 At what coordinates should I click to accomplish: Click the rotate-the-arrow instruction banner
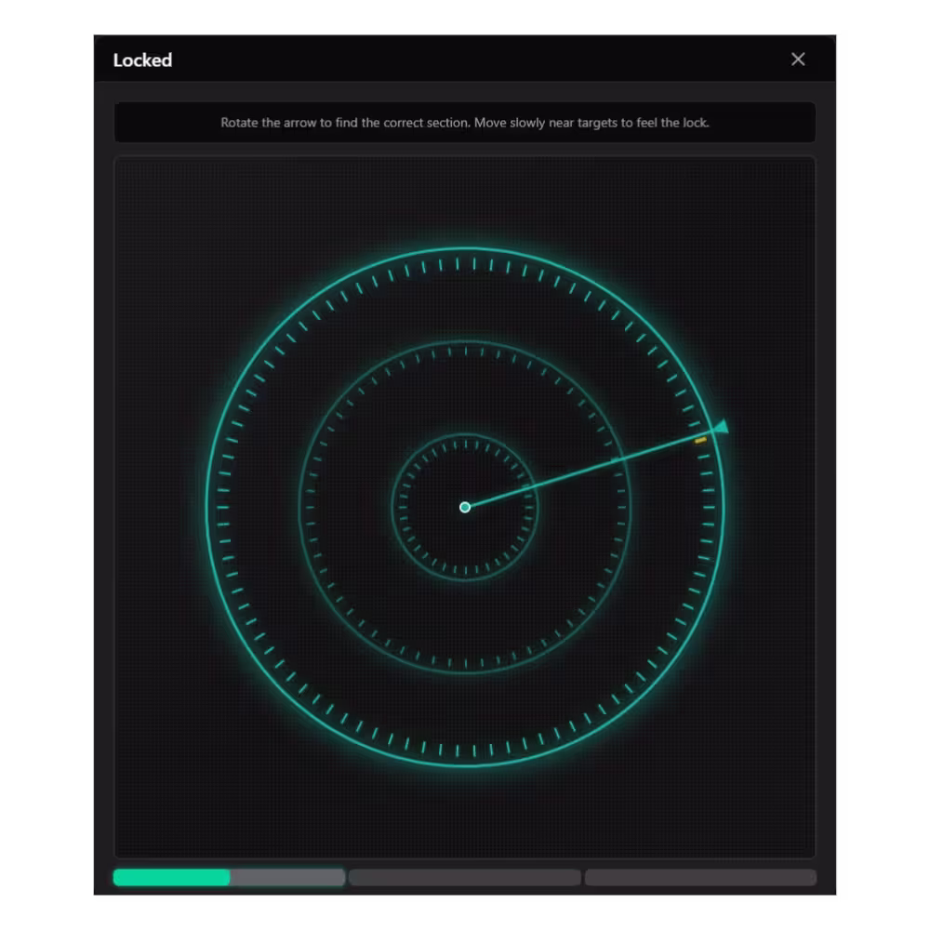[x=465, y=123]
